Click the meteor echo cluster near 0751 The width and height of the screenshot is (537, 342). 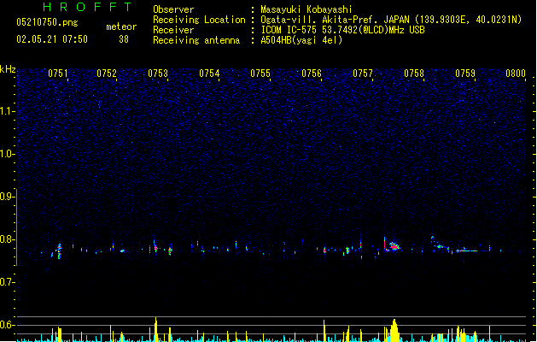(59, 251)
